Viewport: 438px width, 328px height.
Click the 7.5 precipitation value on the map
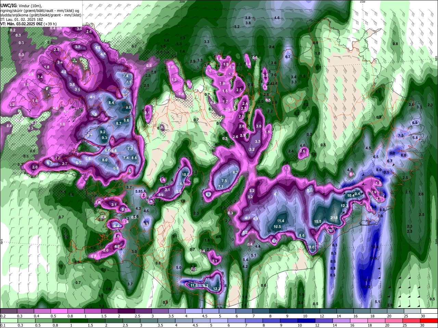[x=224, y=181]
